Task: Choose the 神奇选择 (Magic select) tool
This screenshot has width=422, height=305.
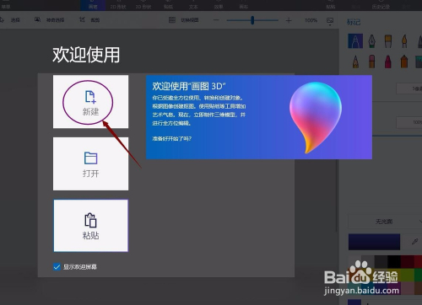Action: [x=50, y=20]
